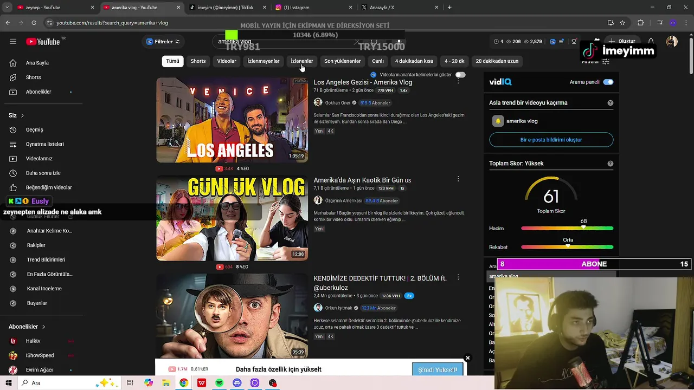Open the GÜNLÜK VLOG video thumbnail
694x390 pixels.
(232, 218)
